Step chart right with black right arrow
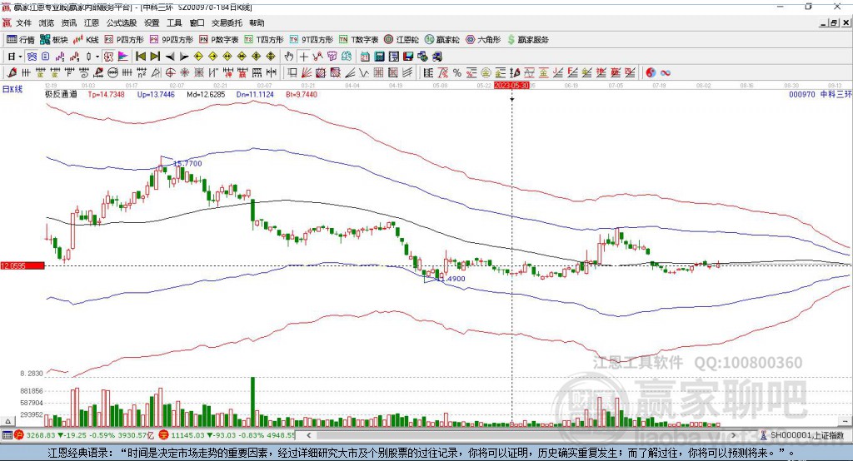 184,57
